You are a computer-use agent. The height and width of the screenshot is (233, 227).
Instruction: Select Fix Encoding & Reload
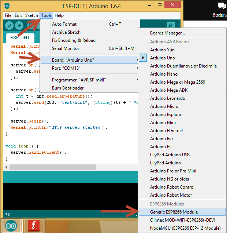pos(89,40)
